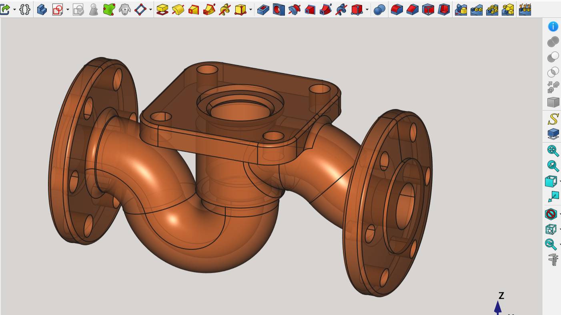
Task: Open dropdown arrow beside sketch icon
Action: 68,10
